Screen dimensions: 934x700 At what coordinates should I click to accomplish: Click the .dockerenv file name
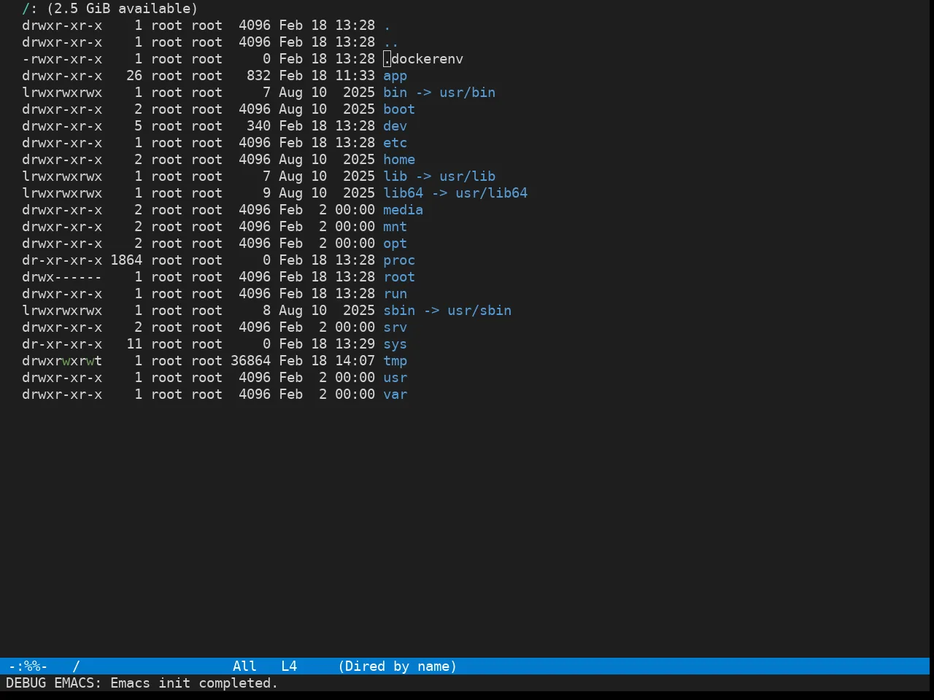tap(423, 59)
